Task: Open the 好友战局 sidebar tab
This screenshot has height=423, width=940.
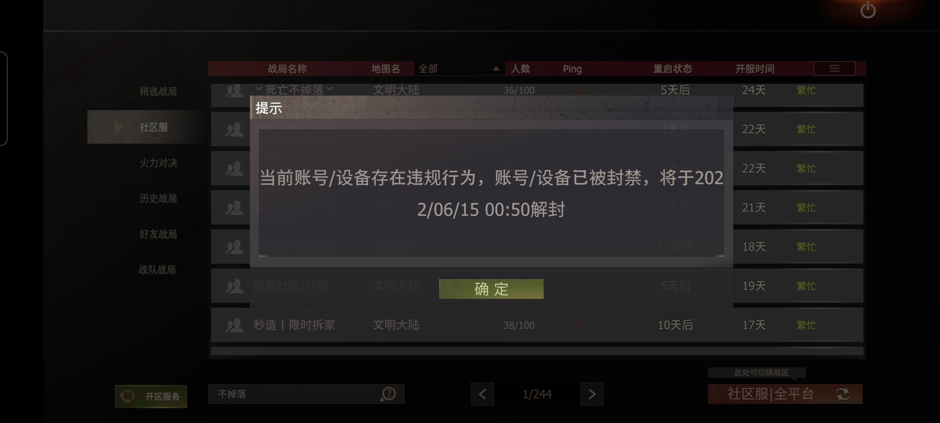Action: (158, 234)
